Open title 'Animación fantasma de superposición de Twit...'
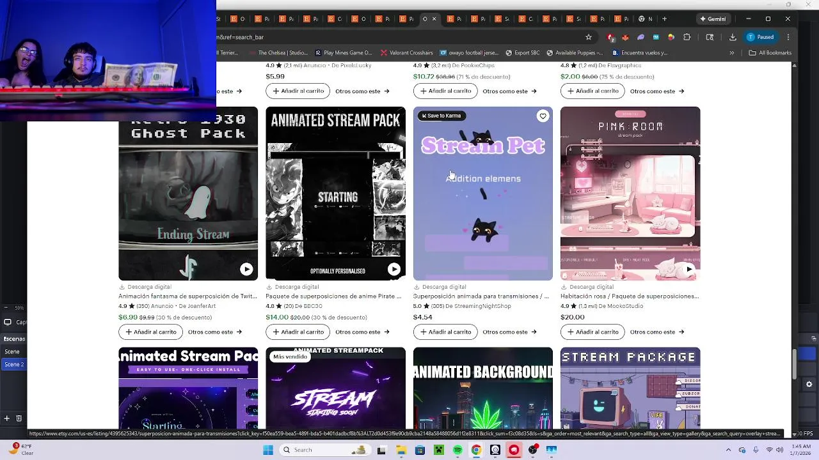Viewport: 819px width, 460px height. (187, 296)
